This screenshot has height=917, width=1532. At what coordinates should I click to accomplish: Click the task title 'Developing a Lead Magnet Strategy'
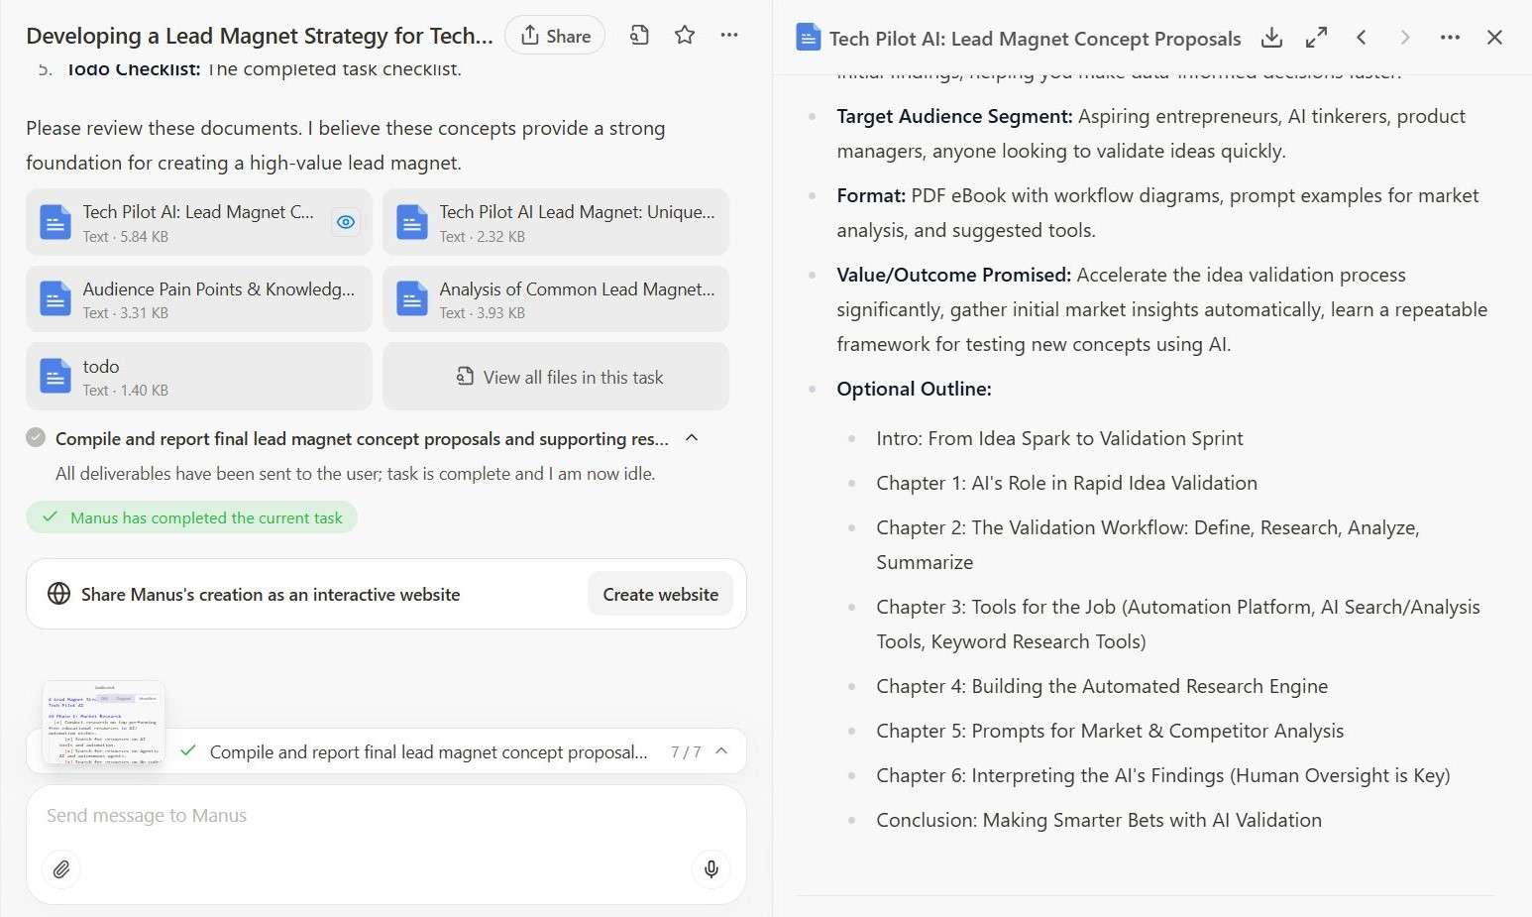tap(259, 36)
